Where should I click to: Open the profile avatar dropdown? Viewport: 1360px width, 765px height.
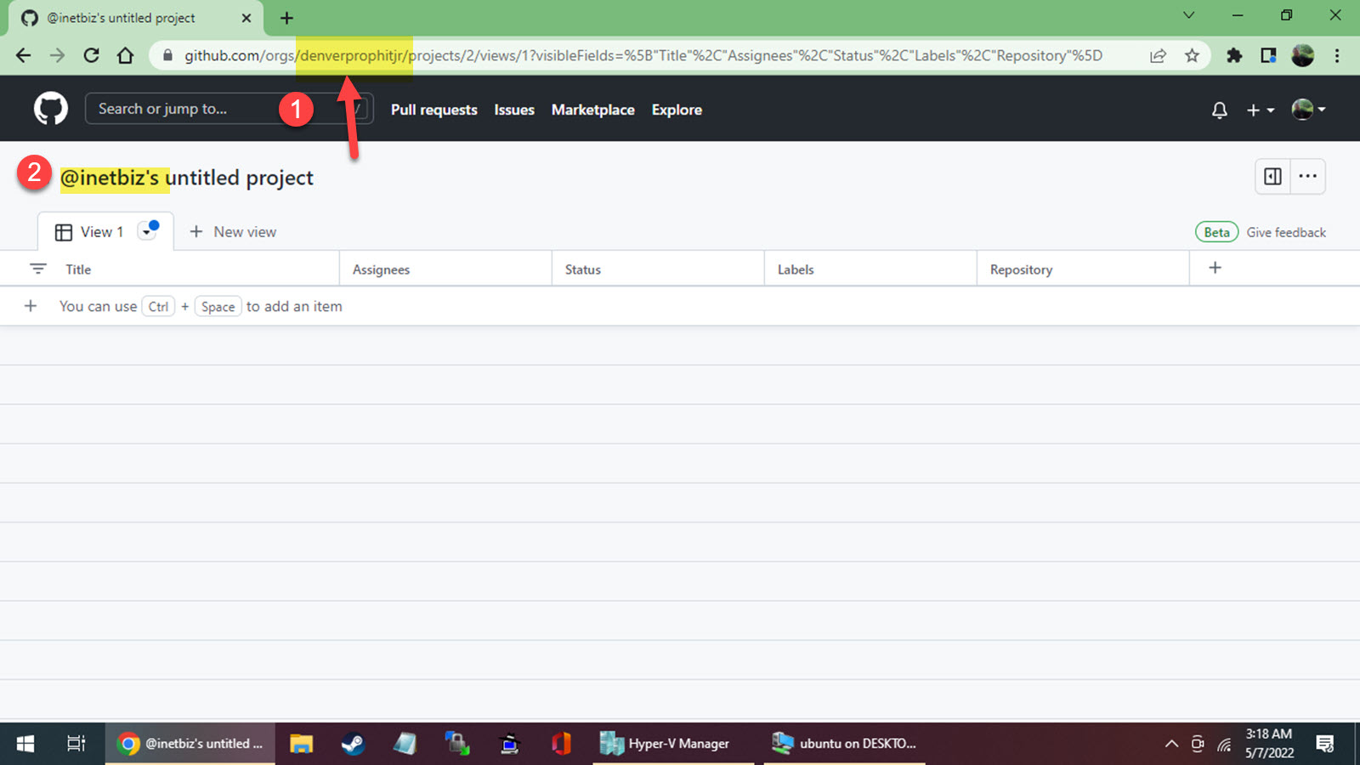pos(1308,110)
